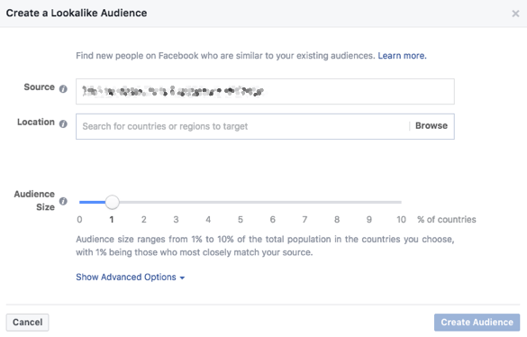
Task: Click the audience size slider handle
Action: [112, 202]
